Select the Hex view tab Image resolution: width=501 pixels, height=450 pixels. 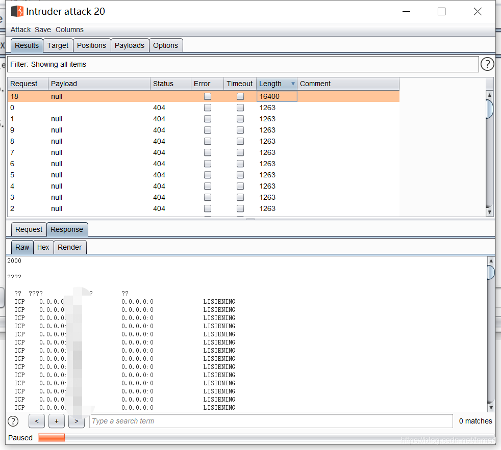(43, 247)
